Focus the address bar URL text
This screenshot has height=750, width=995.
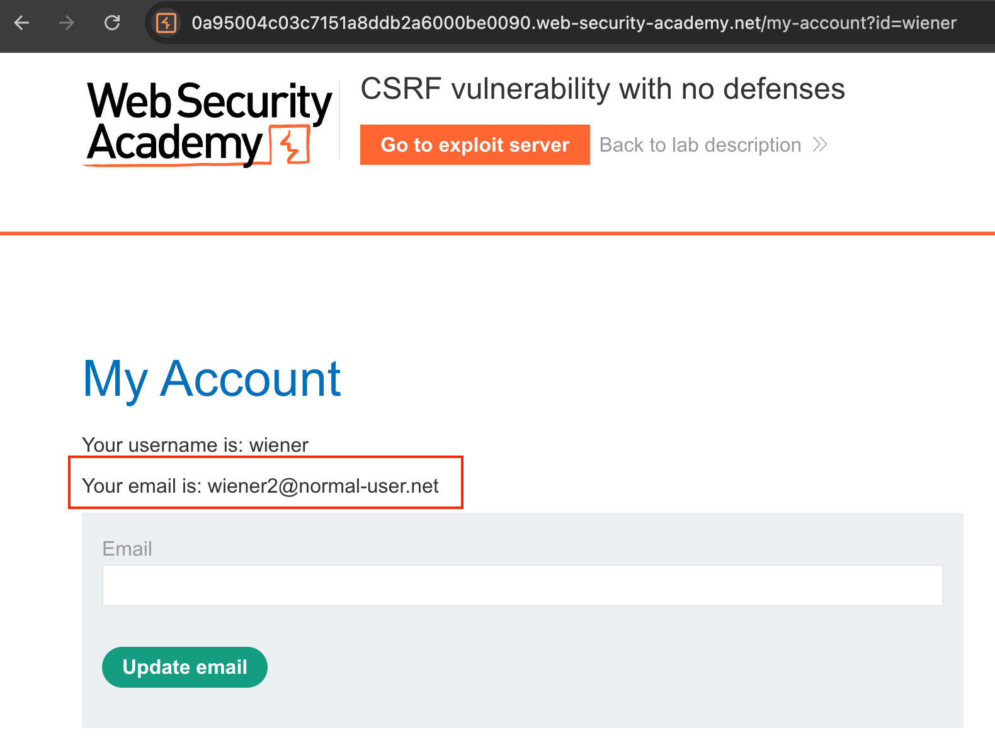coord(573,23)
